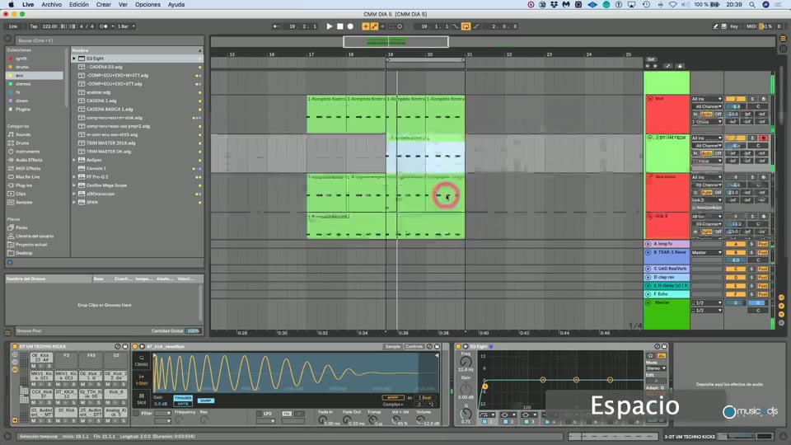Toggle the Follow button in the transport bar
Screen dimensions: 791x445
276,26
